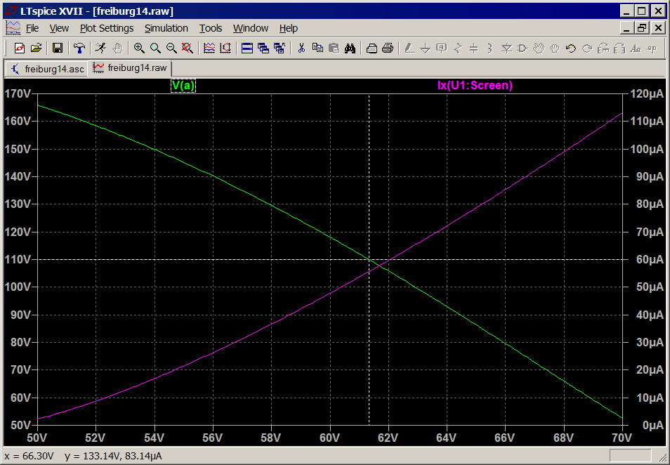The image size is (670, 465).
Task: Open Control Panel with the hammer icon
Action: click(x=79, y=48)
